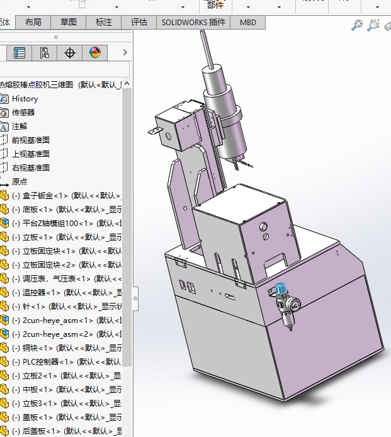Select the 盒子钣金<1> part
This screenshot has width=391, height=437.
click(67, 196)
